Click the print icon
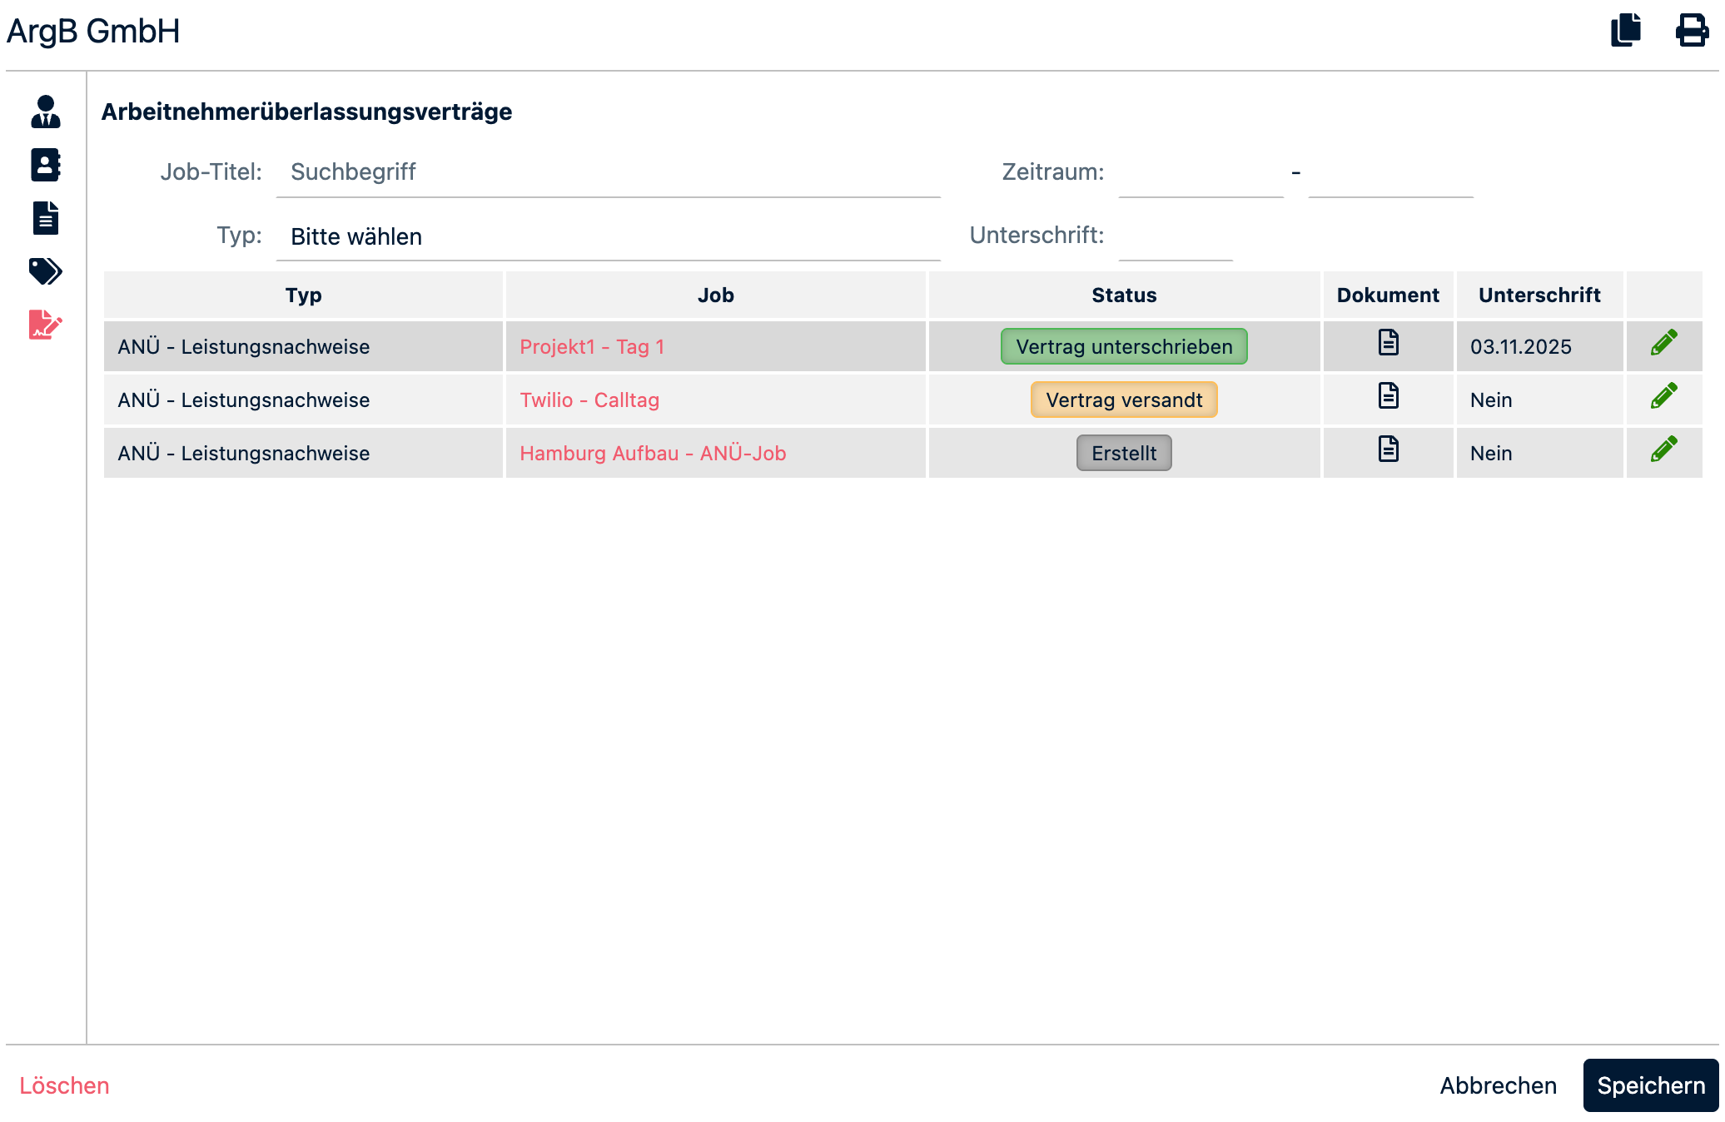This screenshot has width=1725, height=1122. [x=1691, y=31]
